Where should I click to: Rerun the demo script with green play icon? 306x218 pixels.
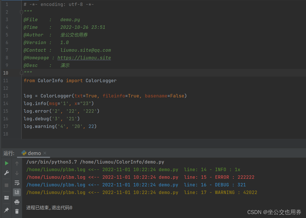point(6,163)
